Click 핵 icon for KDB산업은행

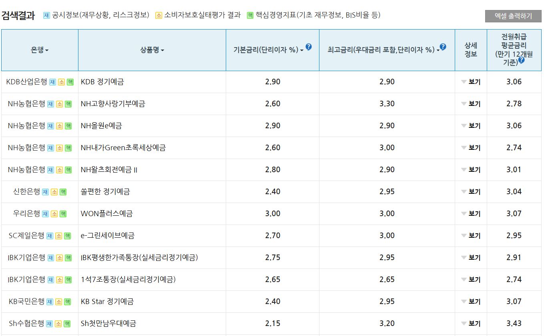click(x=70, y=82)
